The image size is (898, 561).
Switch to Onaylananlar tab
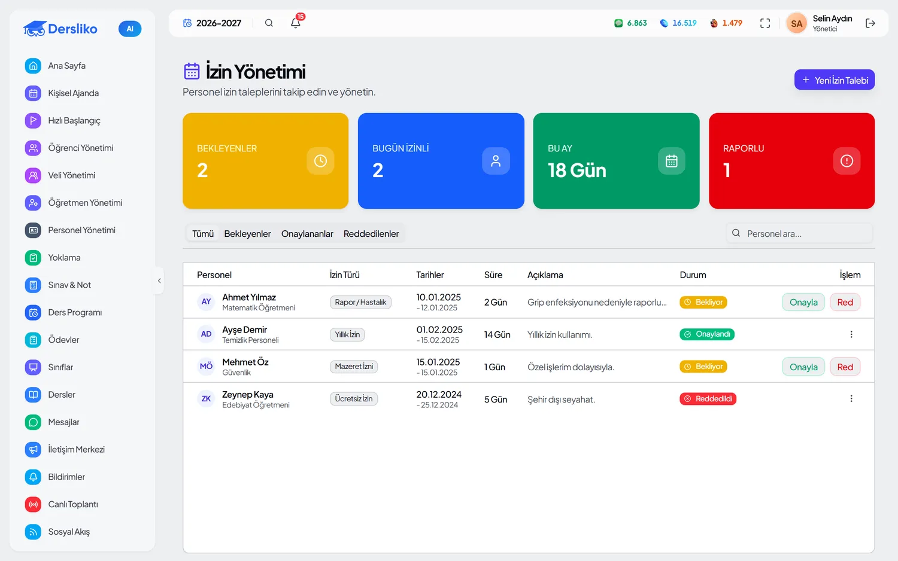307,234
